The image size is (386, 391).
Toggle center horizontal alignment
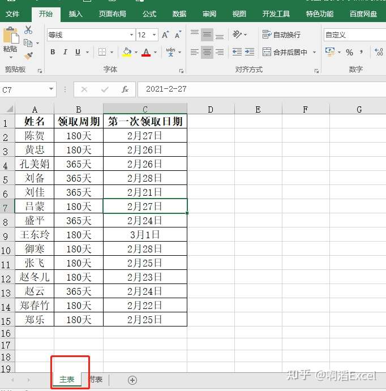click(207, 52)
